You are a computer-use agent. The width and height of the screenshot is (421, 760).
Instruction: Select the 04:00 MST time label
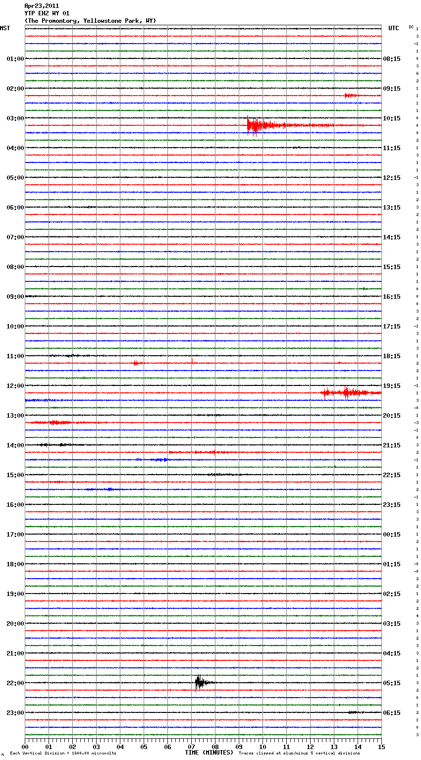pos(15,148)
